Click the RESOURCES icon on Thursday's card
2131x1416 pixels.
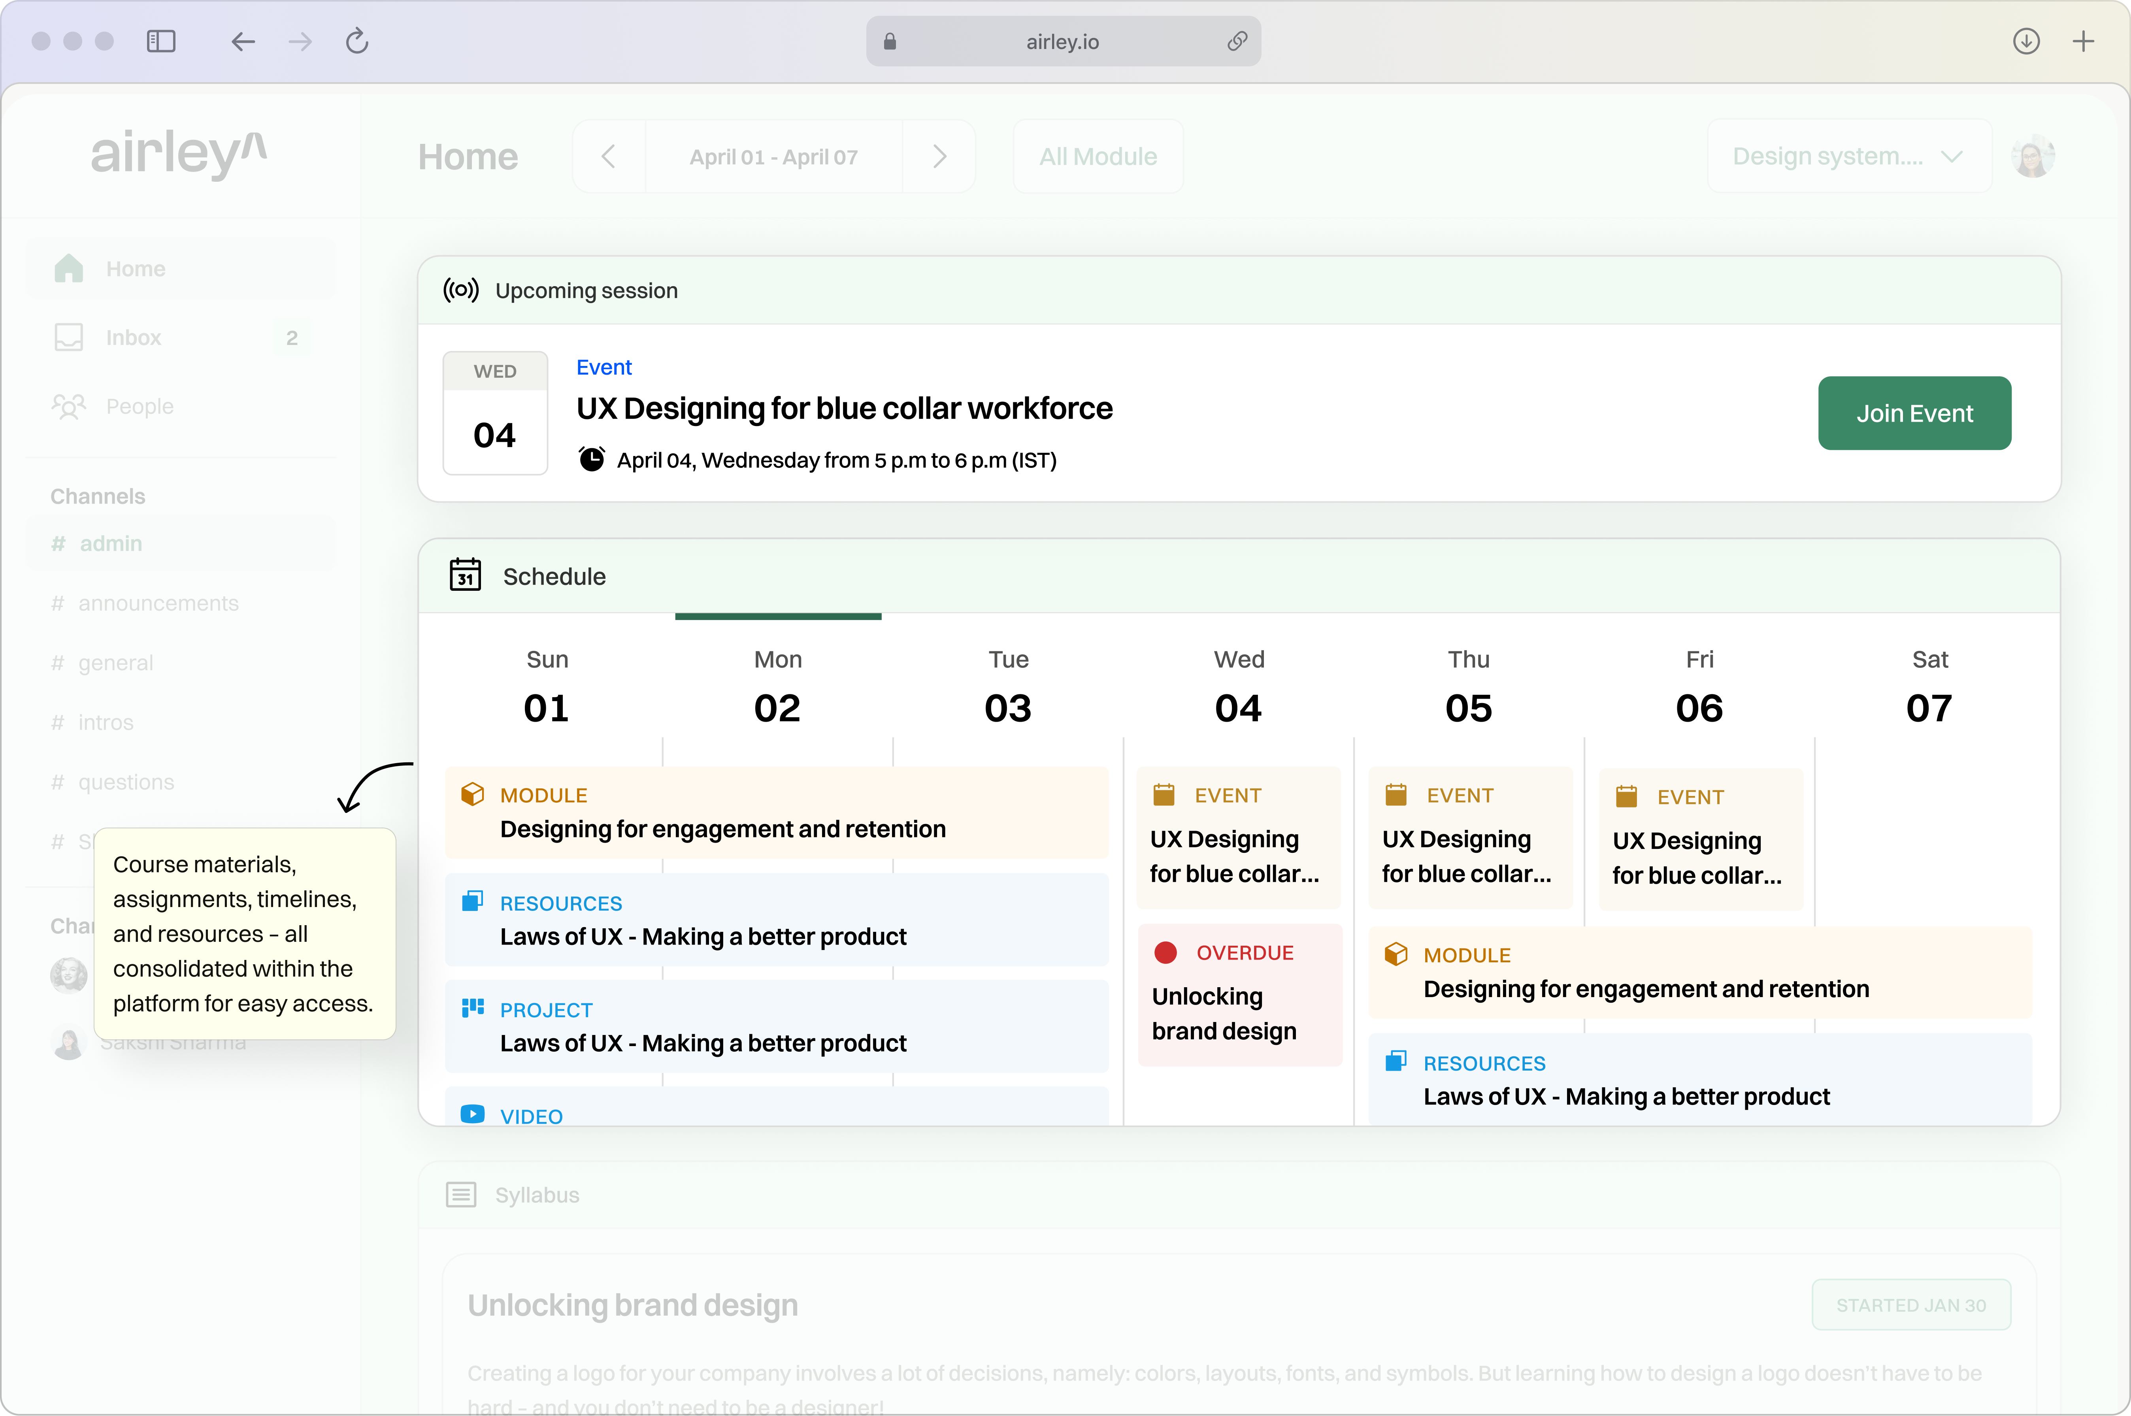1396,1061
